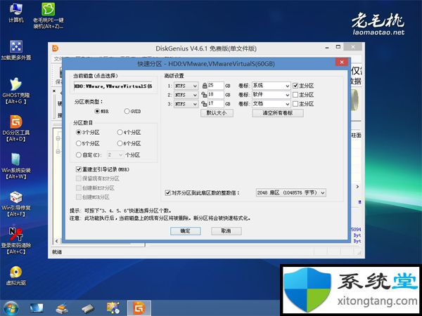Toggle the lock icon for partition 1 size

[x=204, y=86]
